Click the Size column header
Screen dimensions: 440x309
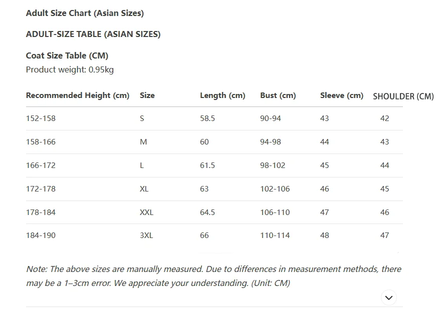pos(147,95)
